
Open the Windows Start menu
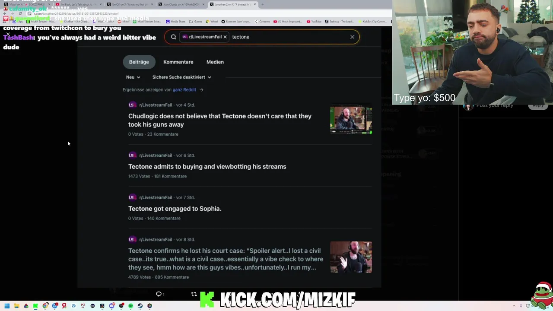coord(7,306)
